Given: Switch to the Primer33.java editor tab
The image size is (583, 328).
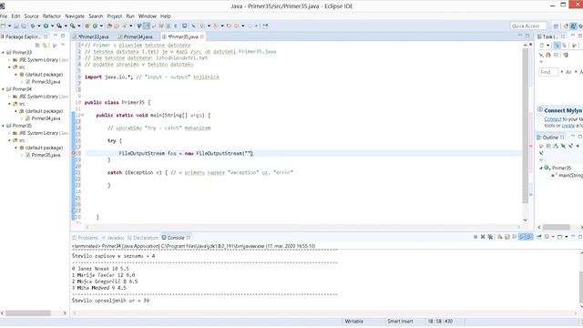Looking at the screenshot, I should (x=93, y=36).
